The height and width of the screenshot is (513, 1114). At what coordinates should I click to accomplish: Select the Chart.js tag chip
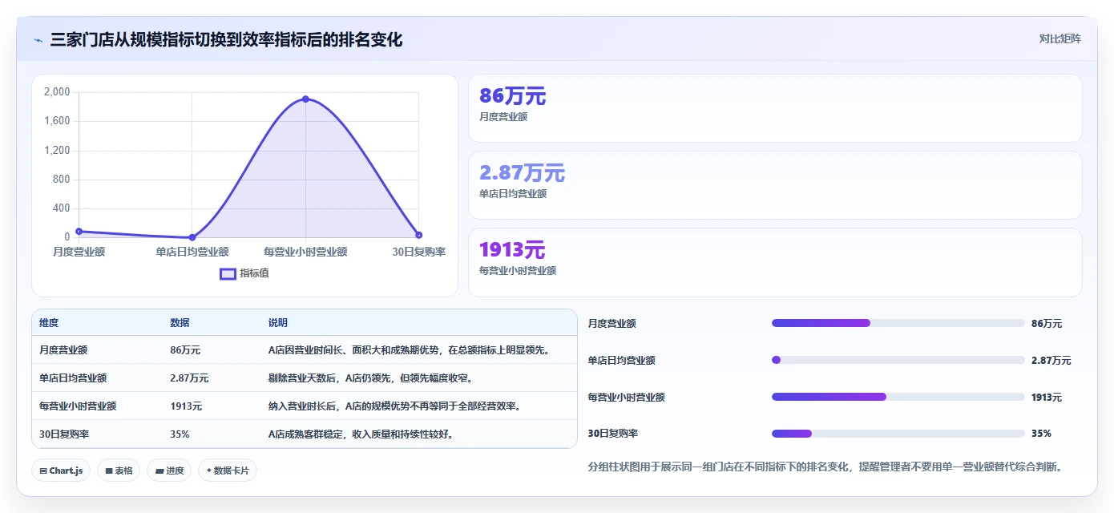pos(62,471)
